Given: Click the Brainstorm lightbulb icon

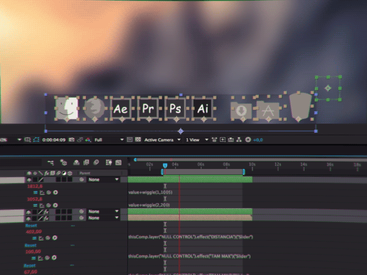Looking at the screenshot, I should pyautogui.click(x=109, y=162).
